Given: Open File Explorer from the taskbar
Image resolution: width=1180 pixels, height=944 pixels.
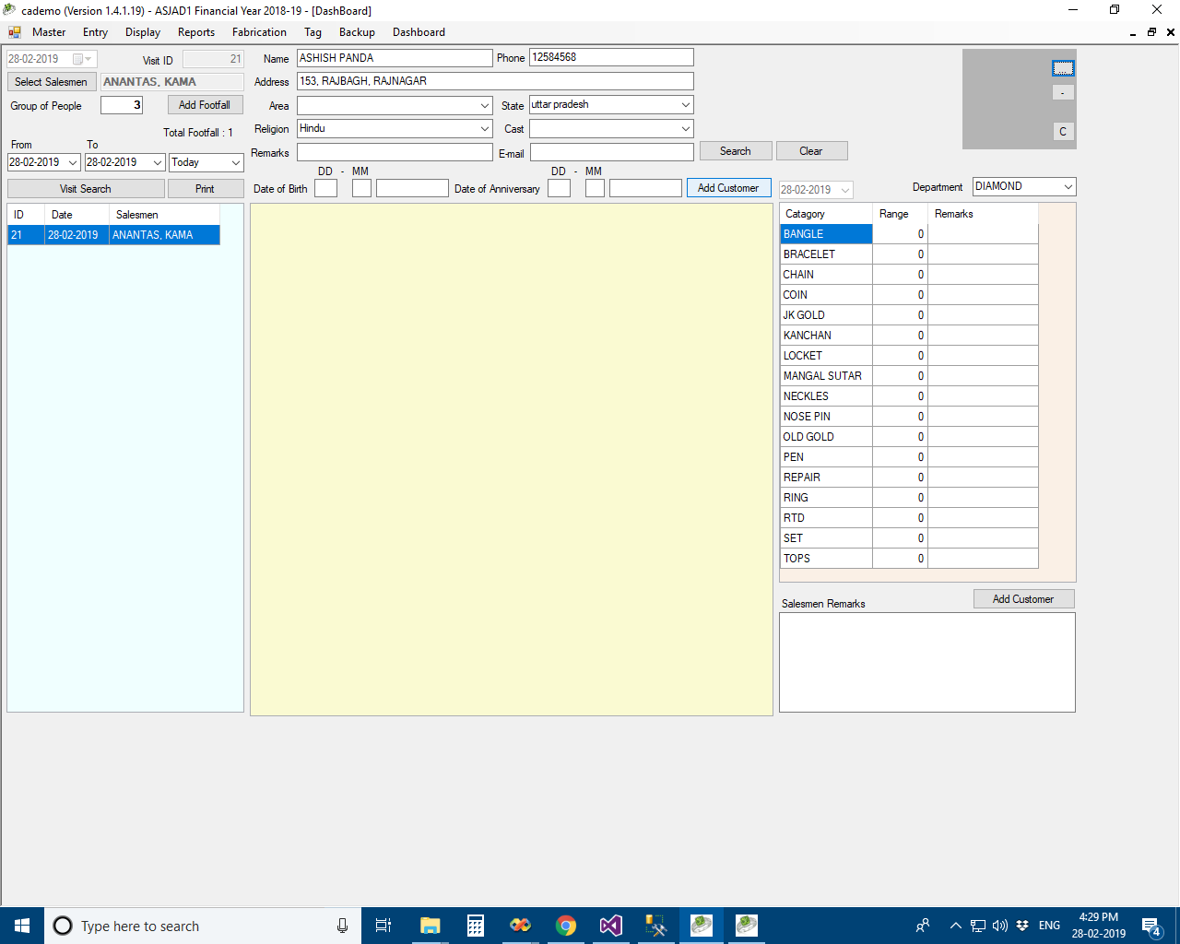Looking at the screenshot, I should point(430,926).
